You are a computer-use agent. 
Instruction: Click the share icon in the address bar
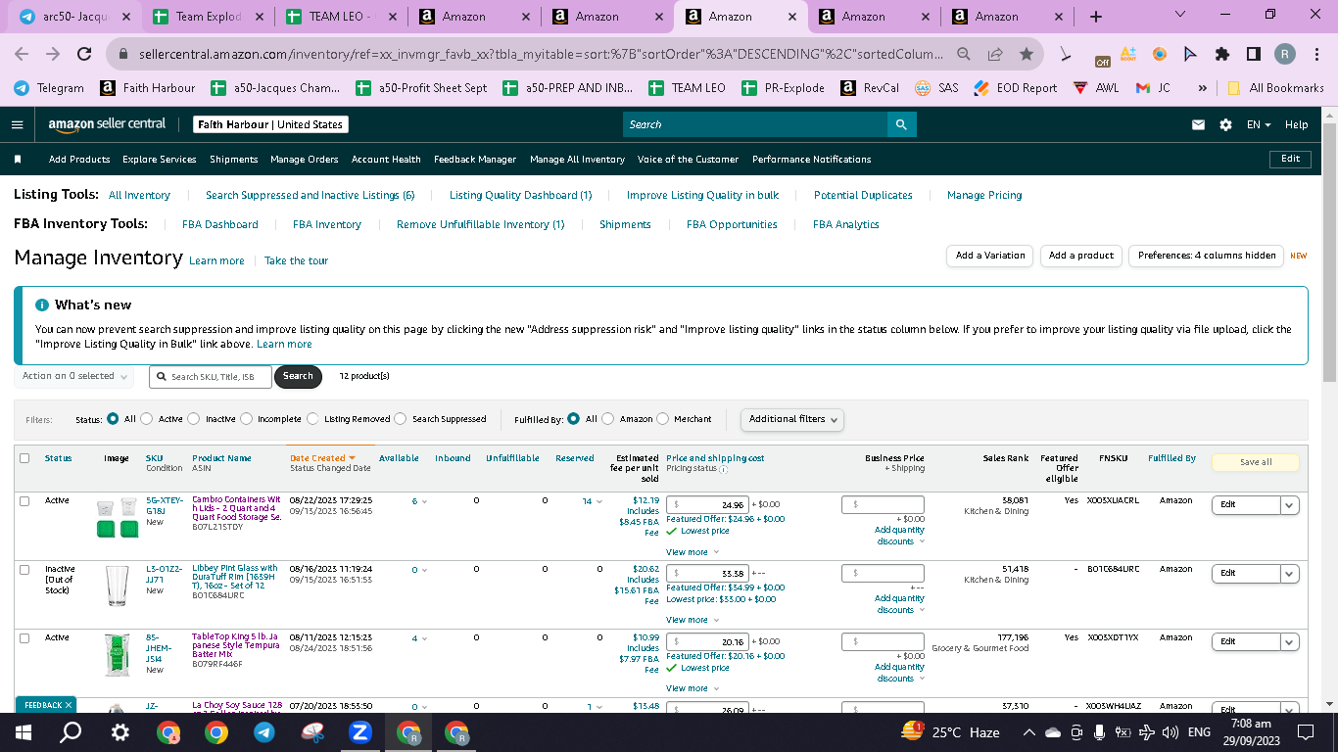click(x=995, y=55)
